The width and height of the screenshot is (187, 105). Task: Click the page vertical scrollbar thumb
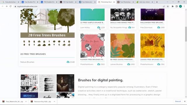coord(186,34)
